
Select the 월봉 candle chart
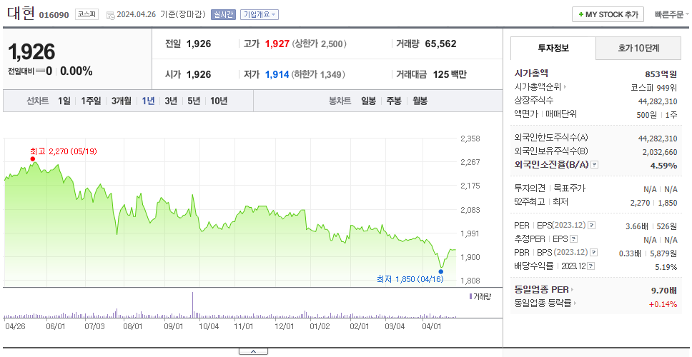(420, 101)
